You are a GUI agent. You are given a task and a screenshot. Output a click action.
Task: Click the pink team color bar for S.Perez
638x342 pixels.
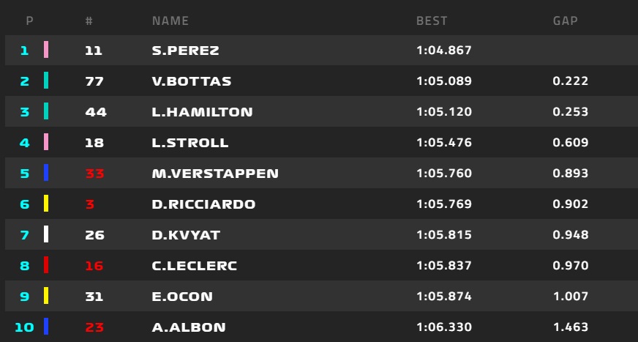pyautogui.click(x=46, y=50)
